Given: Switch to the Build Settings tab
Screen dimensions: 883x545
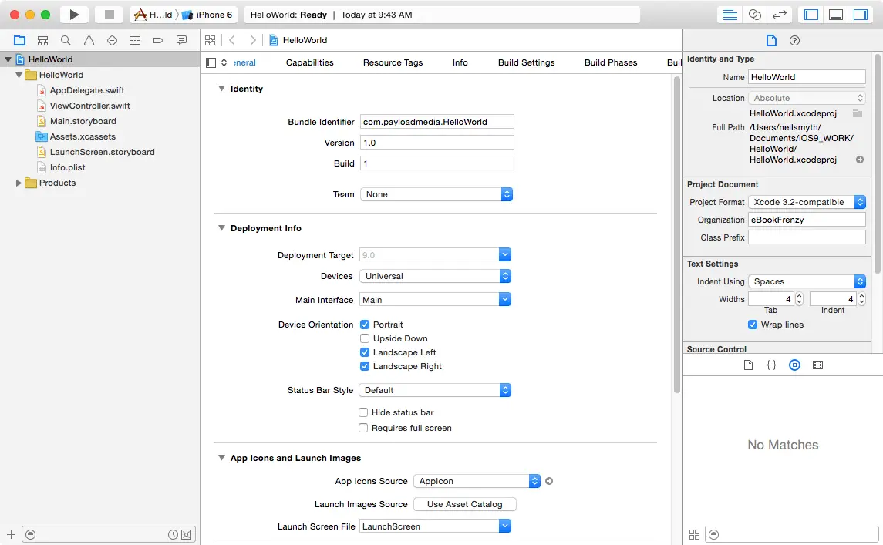Looking at the screenshot, I should click(526, 62).
